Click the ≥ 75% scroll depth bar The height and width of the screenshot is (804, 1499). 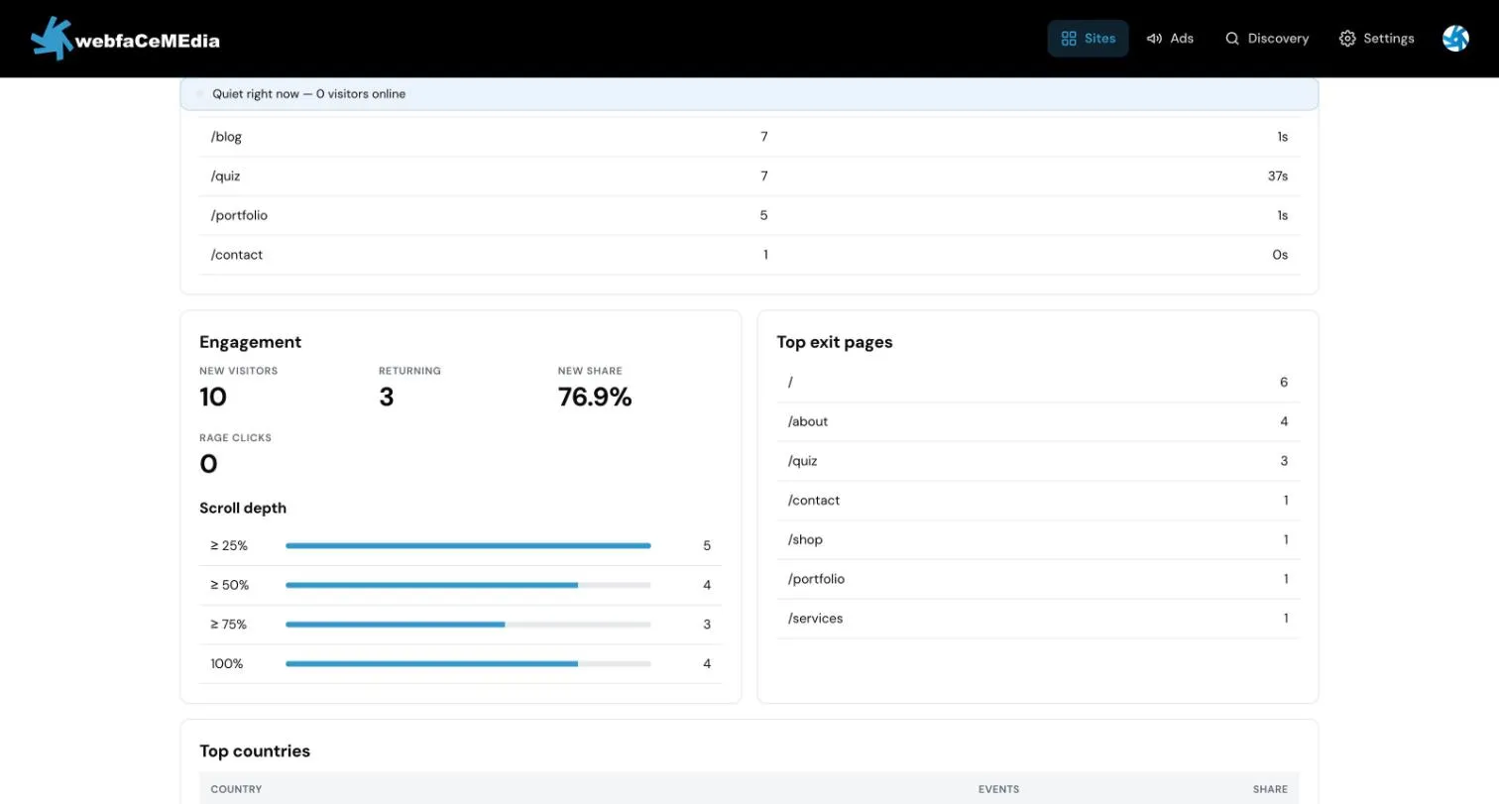click(x=468, y=625)
